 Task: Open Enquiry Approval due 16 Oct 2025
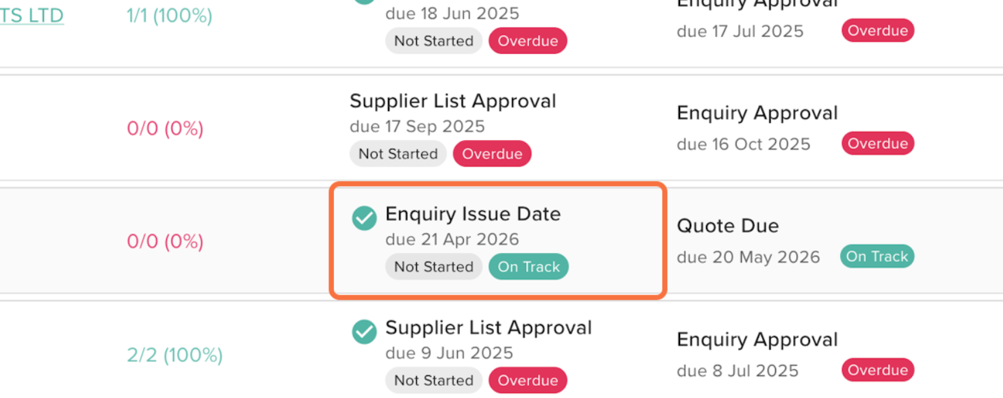coord(757,114)
